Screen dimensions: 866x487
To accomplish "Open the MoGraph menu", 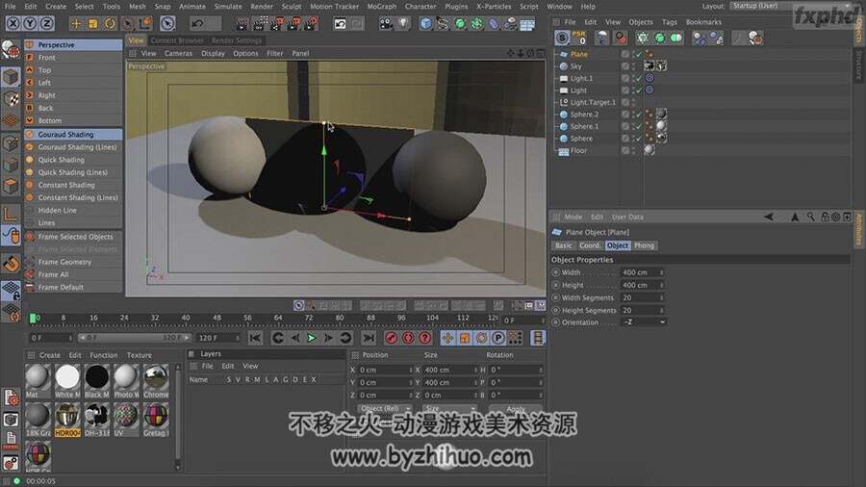I will click(x=382, y=7).
